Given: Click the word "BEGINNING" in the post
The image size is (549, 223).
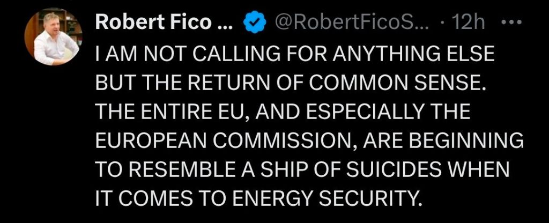Looking at the screenshot, I should click(468, 143).
